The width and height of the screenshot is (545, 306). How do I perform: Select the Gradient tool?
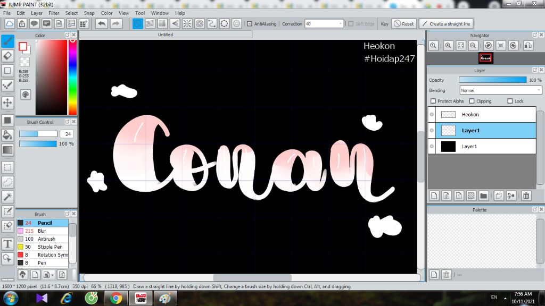coord(7,149)
